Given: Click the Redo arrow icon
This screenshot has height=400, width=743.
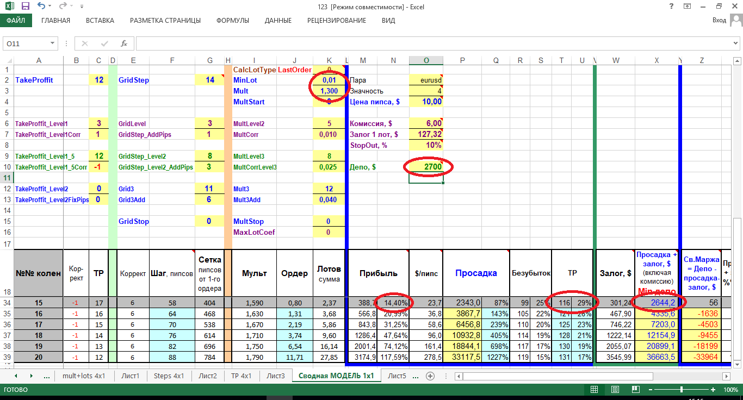Looking at the screenshot, I should coord(63,7).
